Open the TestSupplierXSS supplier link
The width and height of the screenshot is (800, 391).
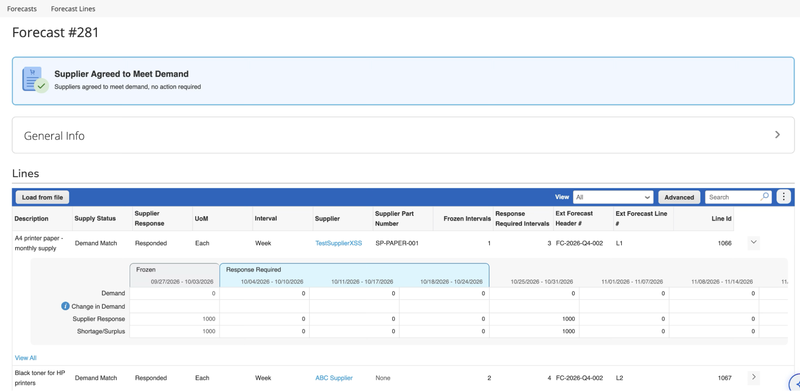click(339, 243)
